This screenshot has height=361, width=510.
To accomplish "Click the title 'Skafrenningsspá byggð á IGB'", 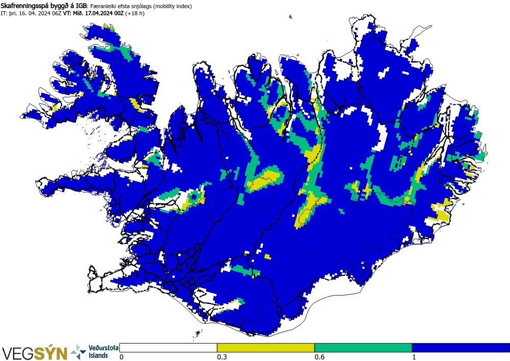I will [x=44, y=6].
